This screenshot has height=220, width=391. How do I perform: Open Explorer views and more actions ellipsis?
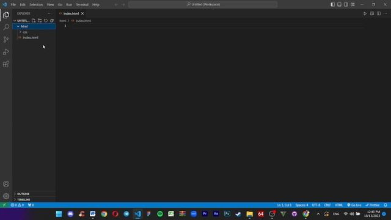(x=49, y=13)
